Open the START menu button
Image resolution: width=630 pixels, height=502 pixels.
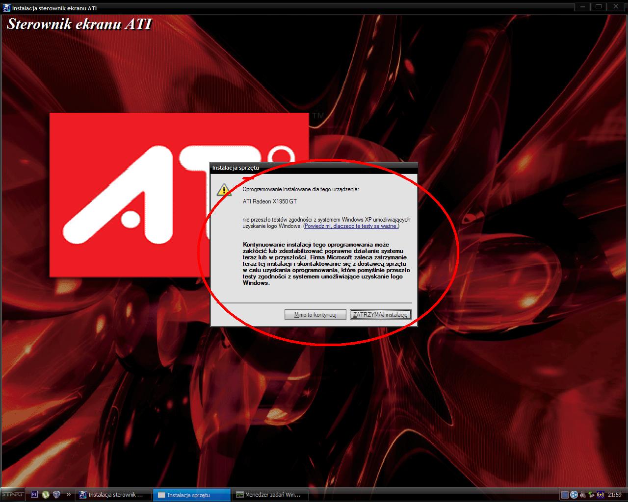[12, 495]
